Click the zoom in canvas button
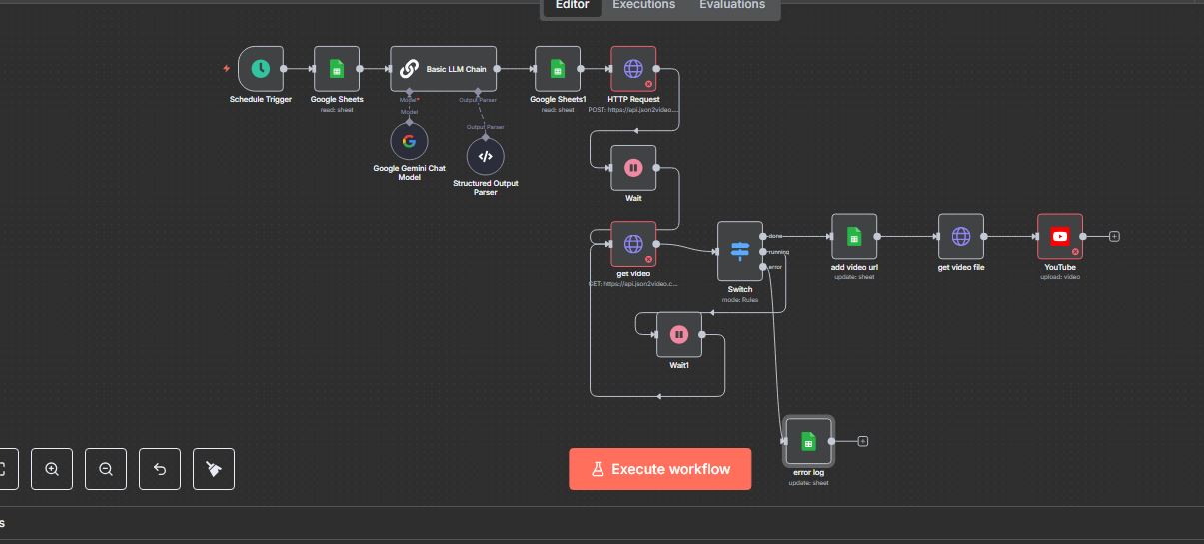The width and height of the screenshot is (1204, 544). tap(52, 469)
